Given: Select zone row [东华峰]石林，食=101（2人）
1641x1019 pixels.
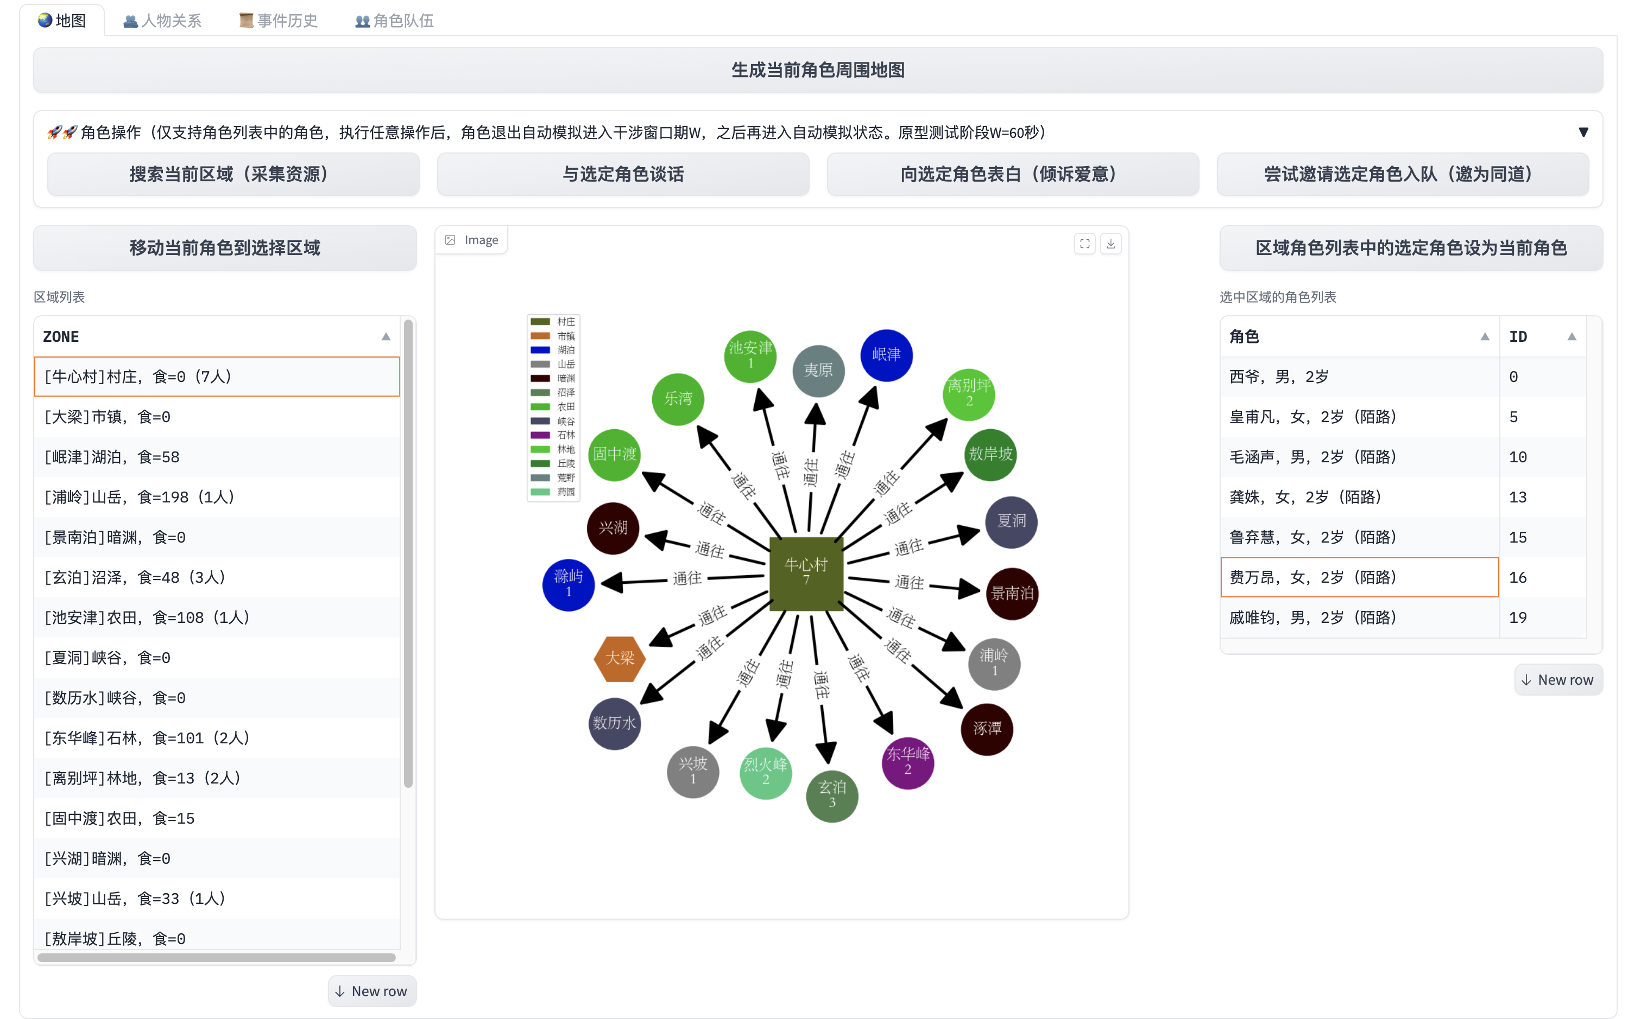Looking at the screenshot, I should (217, 737).
